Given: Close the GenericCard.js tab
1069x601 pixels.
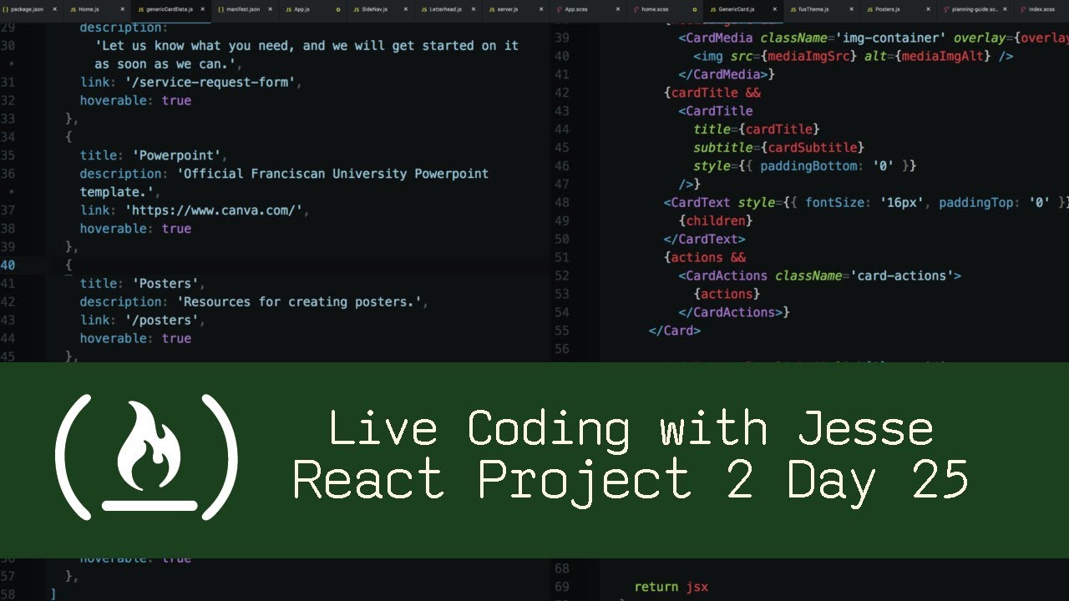Looking at the screenshot, I should click(x=774, y=9).
